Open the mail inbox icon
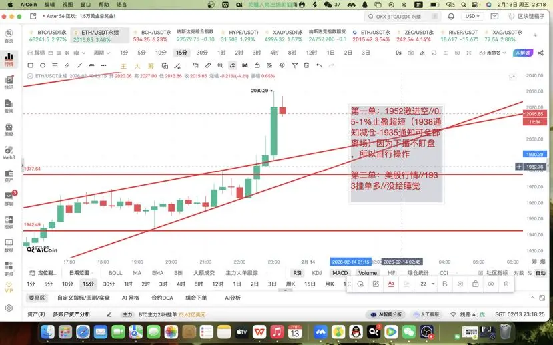553x345 pixels. click(494, 16)
